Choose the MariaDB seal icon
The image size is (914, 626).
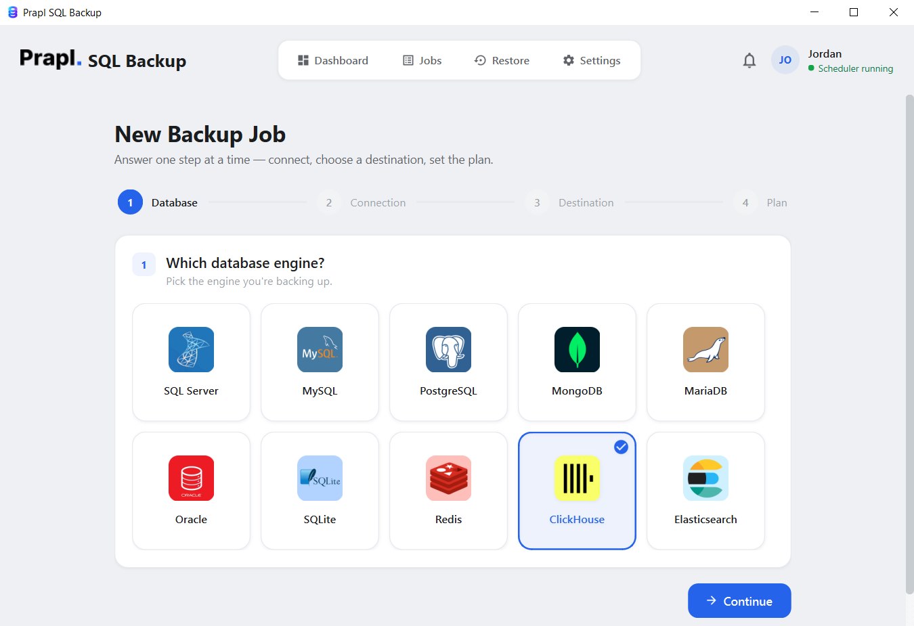[705, 349]
